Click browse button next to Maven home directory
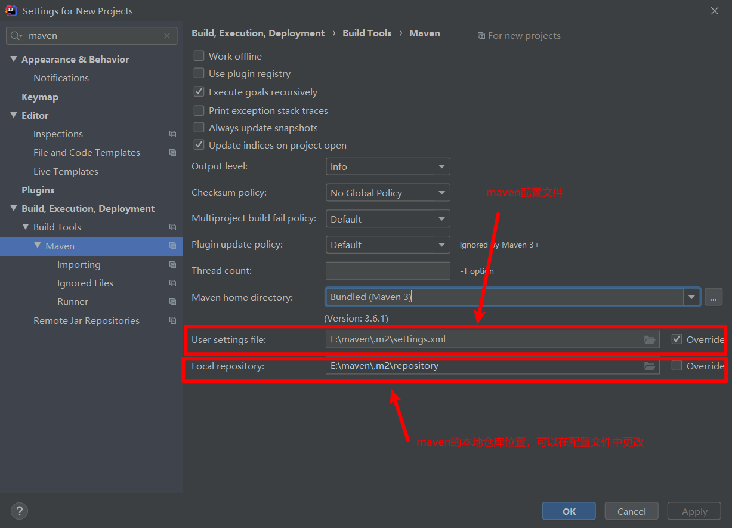Viewport: 732px width, 528px height. [x=713, y=297]
